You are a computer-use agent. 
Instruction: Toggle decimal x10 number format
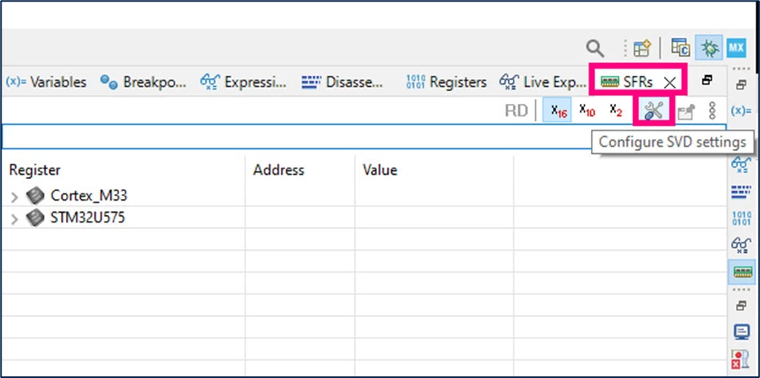pos(587,110)
